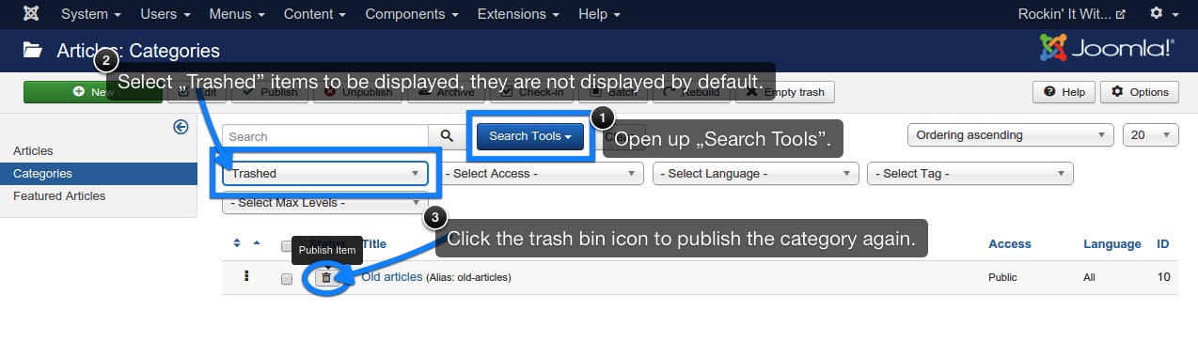Screen dimensions: 1198x342
Task: Tick the select-all checkbox in table header
Action: click(x=287, y=246)
